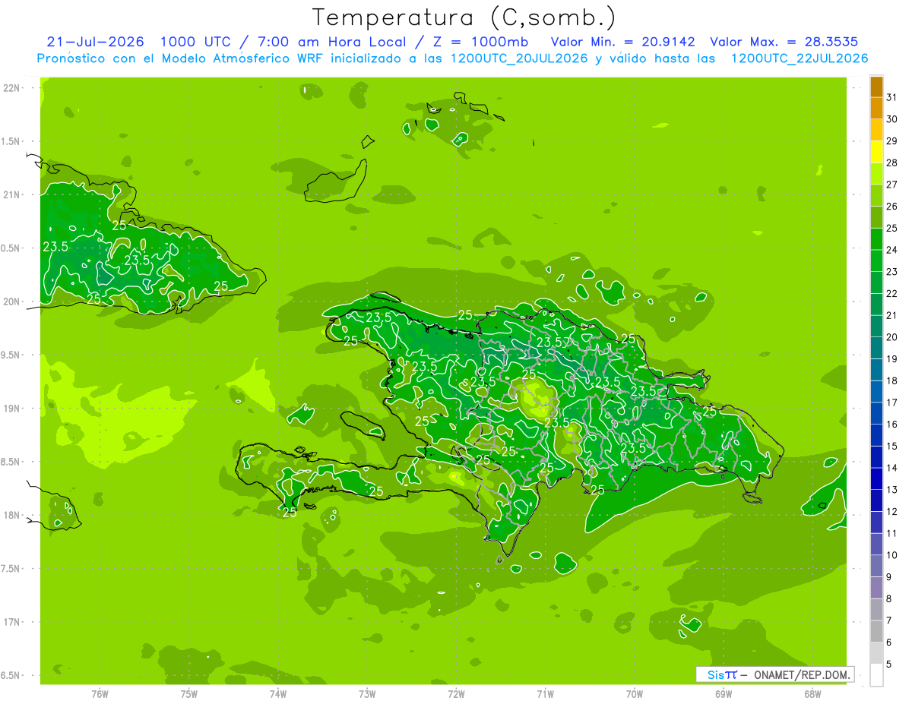Click the longitude axis label '71W'

545,693
